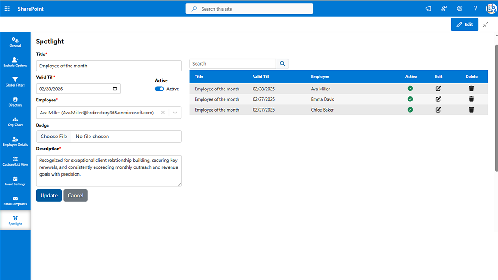The height and width of the screenshot is (280, 498).
Task: Click the green active indicator for Chloe Baker
Action: pyautogui.click(x=410, y=110)
